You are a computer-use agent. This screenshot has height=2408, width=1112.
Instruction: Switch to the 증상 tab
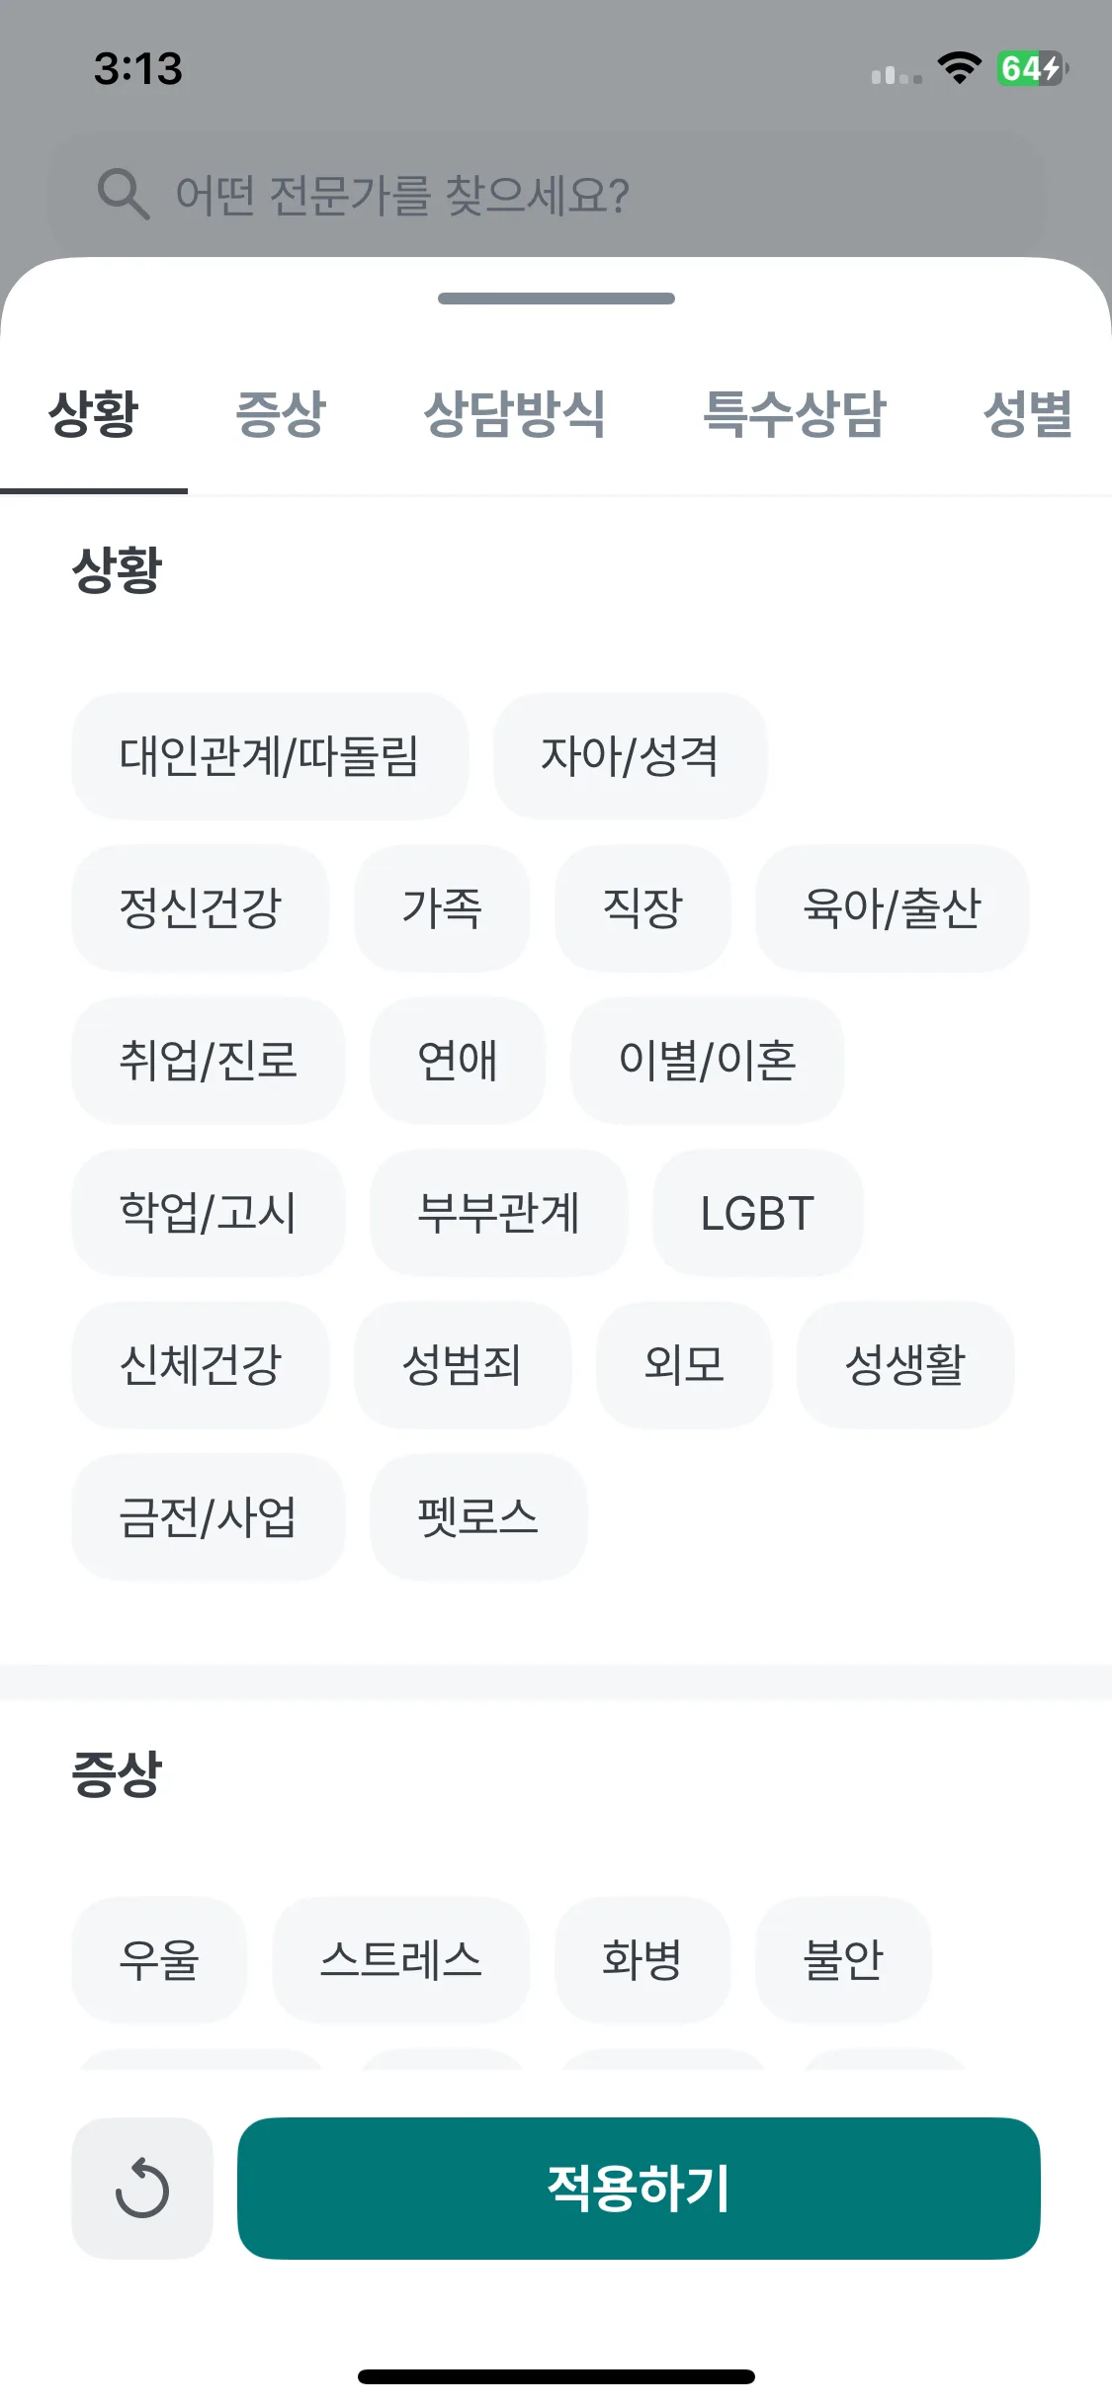coord(281,413)
